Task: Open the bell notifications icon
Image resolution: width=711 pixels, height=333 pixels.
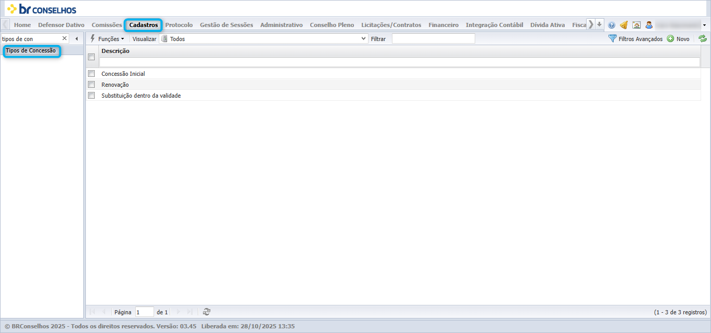Action: click(x=624, y=25)
